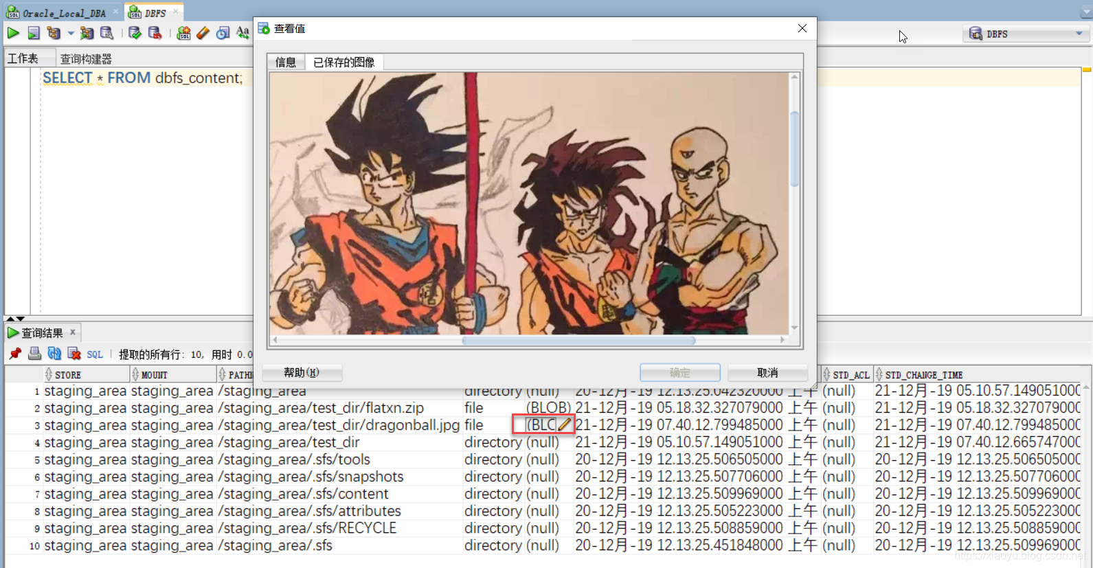Click the Run Script toolbar icon

(x=33, y=33)
